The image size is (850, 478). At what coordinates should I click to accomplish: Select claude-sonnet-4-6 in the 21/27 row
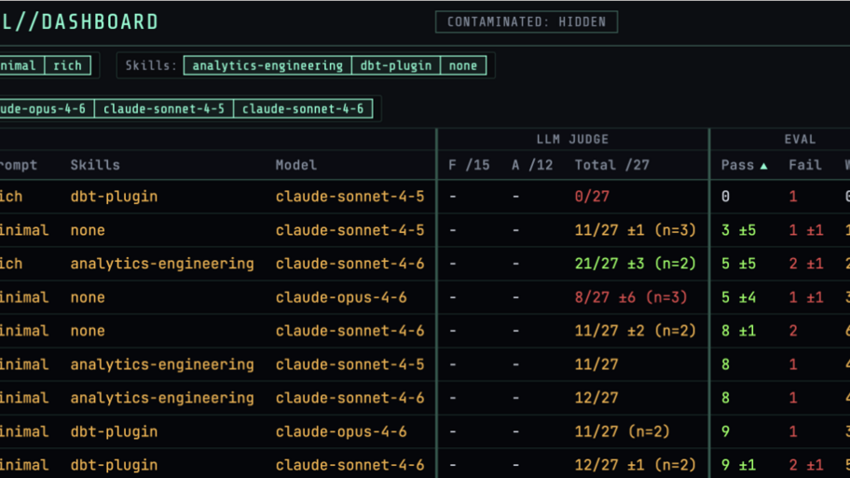[x=350, y=264]
